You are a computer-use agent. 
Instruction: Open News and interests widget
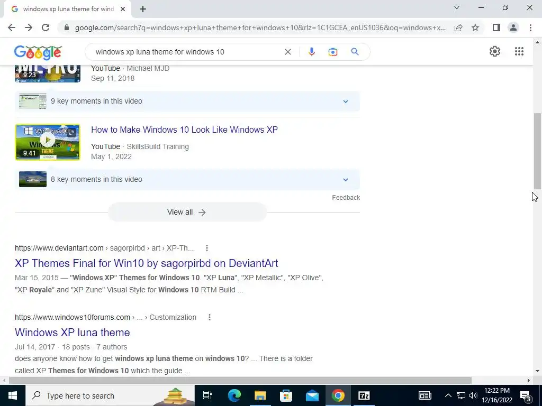point(425,395)
